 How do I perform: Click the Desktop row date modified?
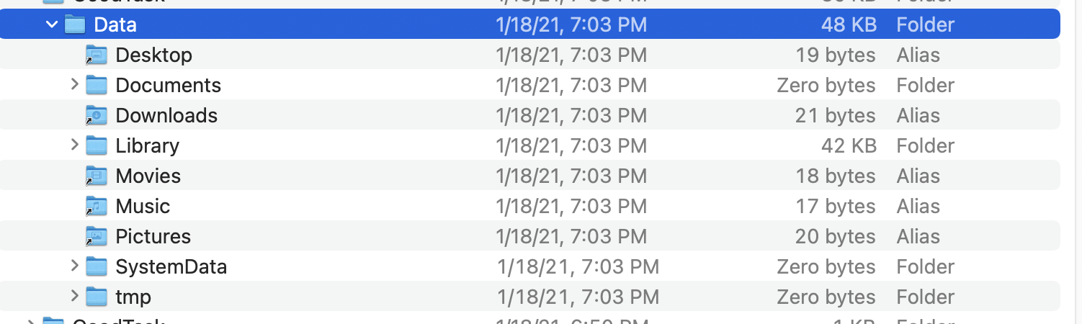point(571,55)
